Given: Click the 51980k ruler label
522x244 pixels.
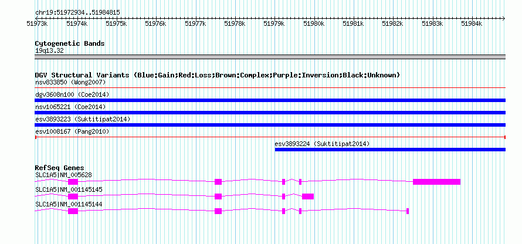Looking at the screenshot, I should [314, 23].
